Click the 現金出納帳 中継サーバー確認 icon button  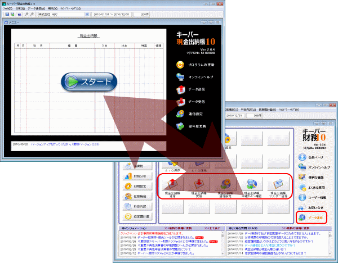[x=252, y=184]
